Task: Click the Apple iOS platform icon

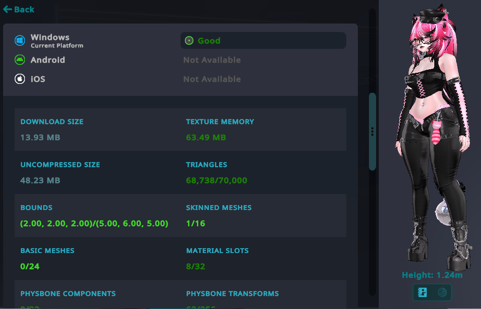Action: 20,79
